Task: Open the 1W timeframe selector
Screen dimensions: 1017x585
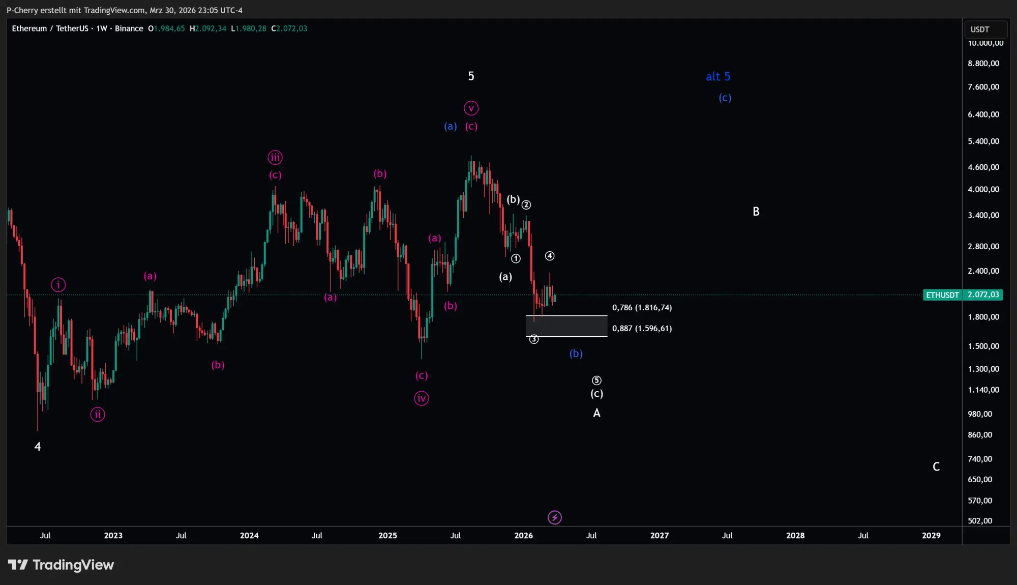Action: pyautogui.click(x=102, y=28)
